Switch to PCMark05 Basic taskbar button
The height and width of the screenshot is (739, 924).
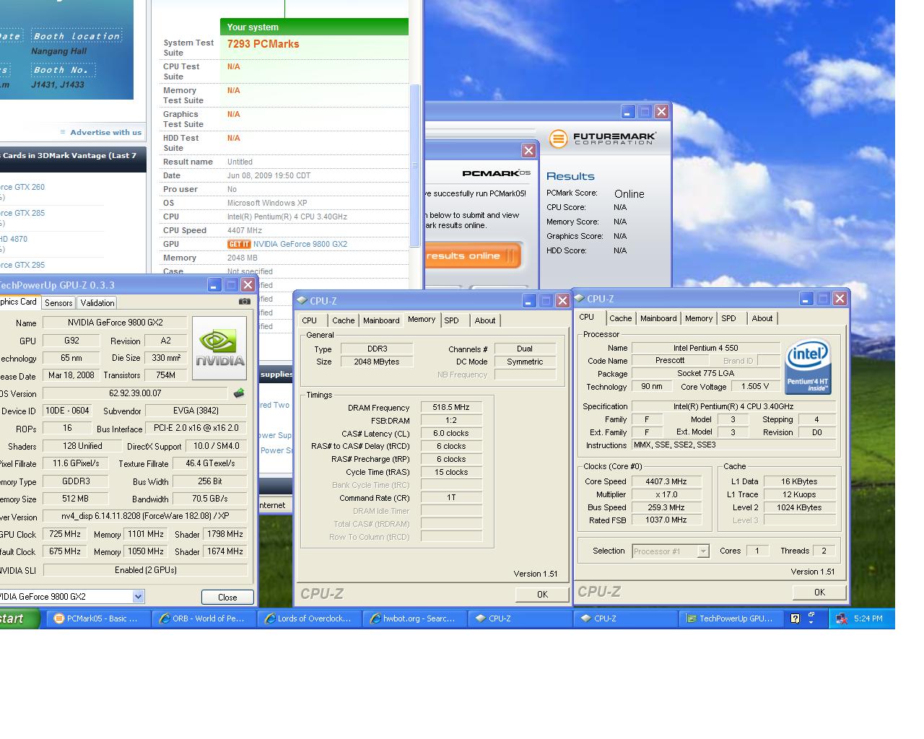coord(100,618)
